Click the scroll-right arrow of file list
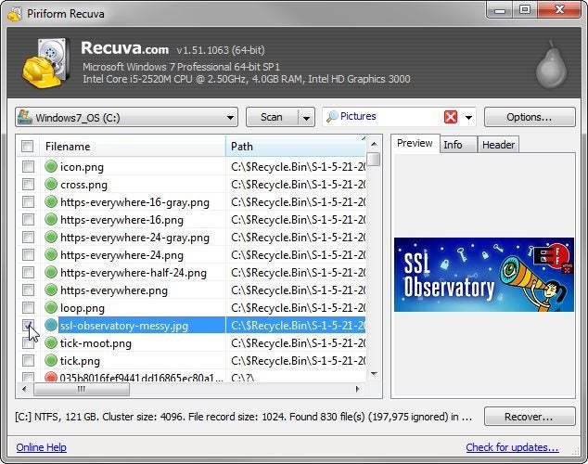Viewport: 588px width, 464px height. (x=357, y=389)
